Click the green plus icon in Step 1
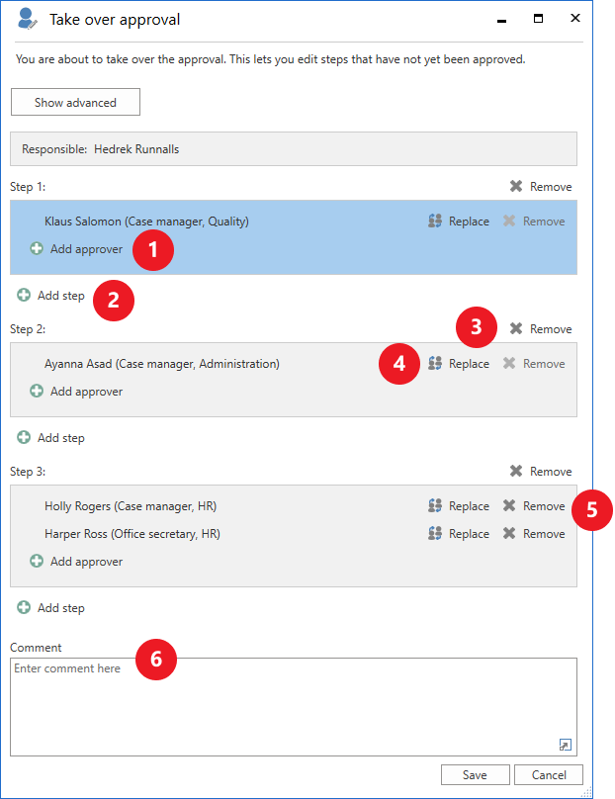The height and width of the screenshot is (799, 615). point(37,248)
